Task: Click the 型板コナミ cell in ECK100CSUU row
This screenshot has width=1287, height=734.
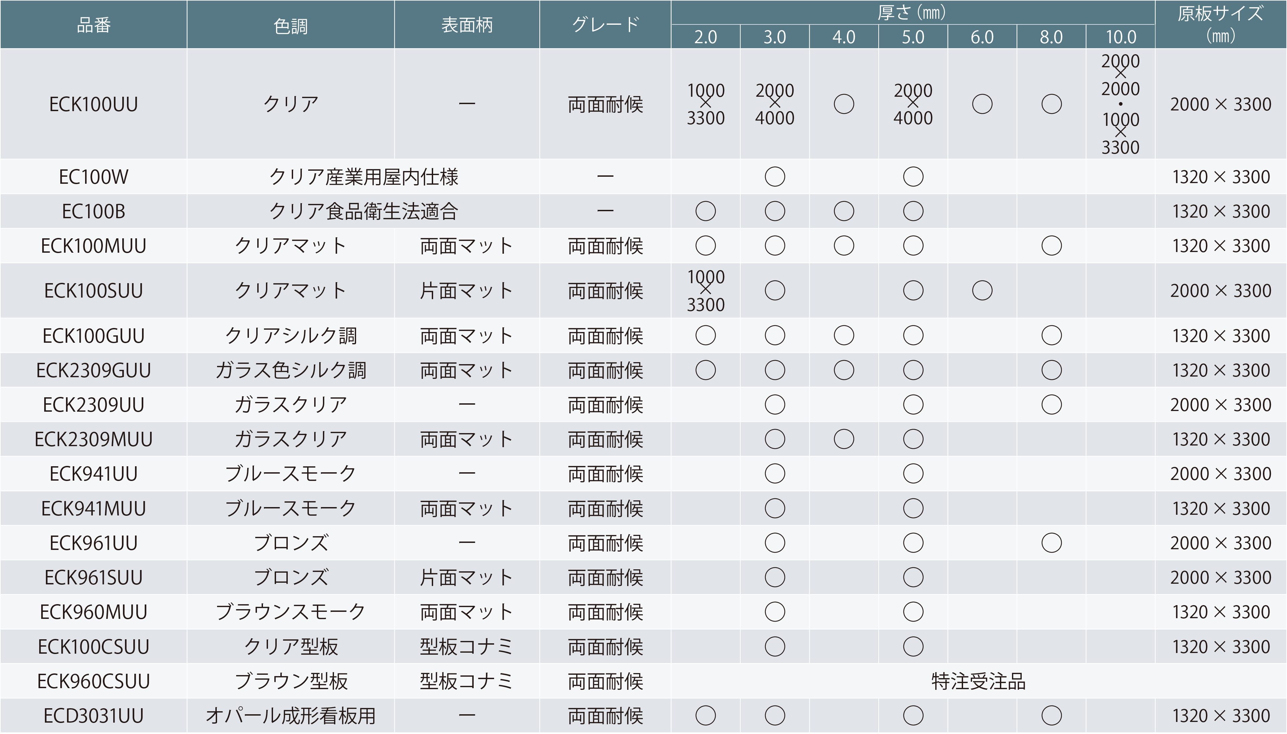Action: click(467, 647)
